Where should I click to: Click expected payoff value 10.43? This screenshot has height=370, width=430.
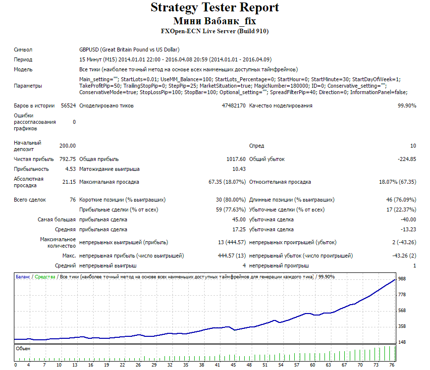click(239, 169)
